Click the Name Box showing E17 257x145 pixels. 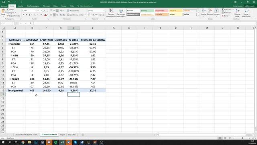[x=7, y=23]
